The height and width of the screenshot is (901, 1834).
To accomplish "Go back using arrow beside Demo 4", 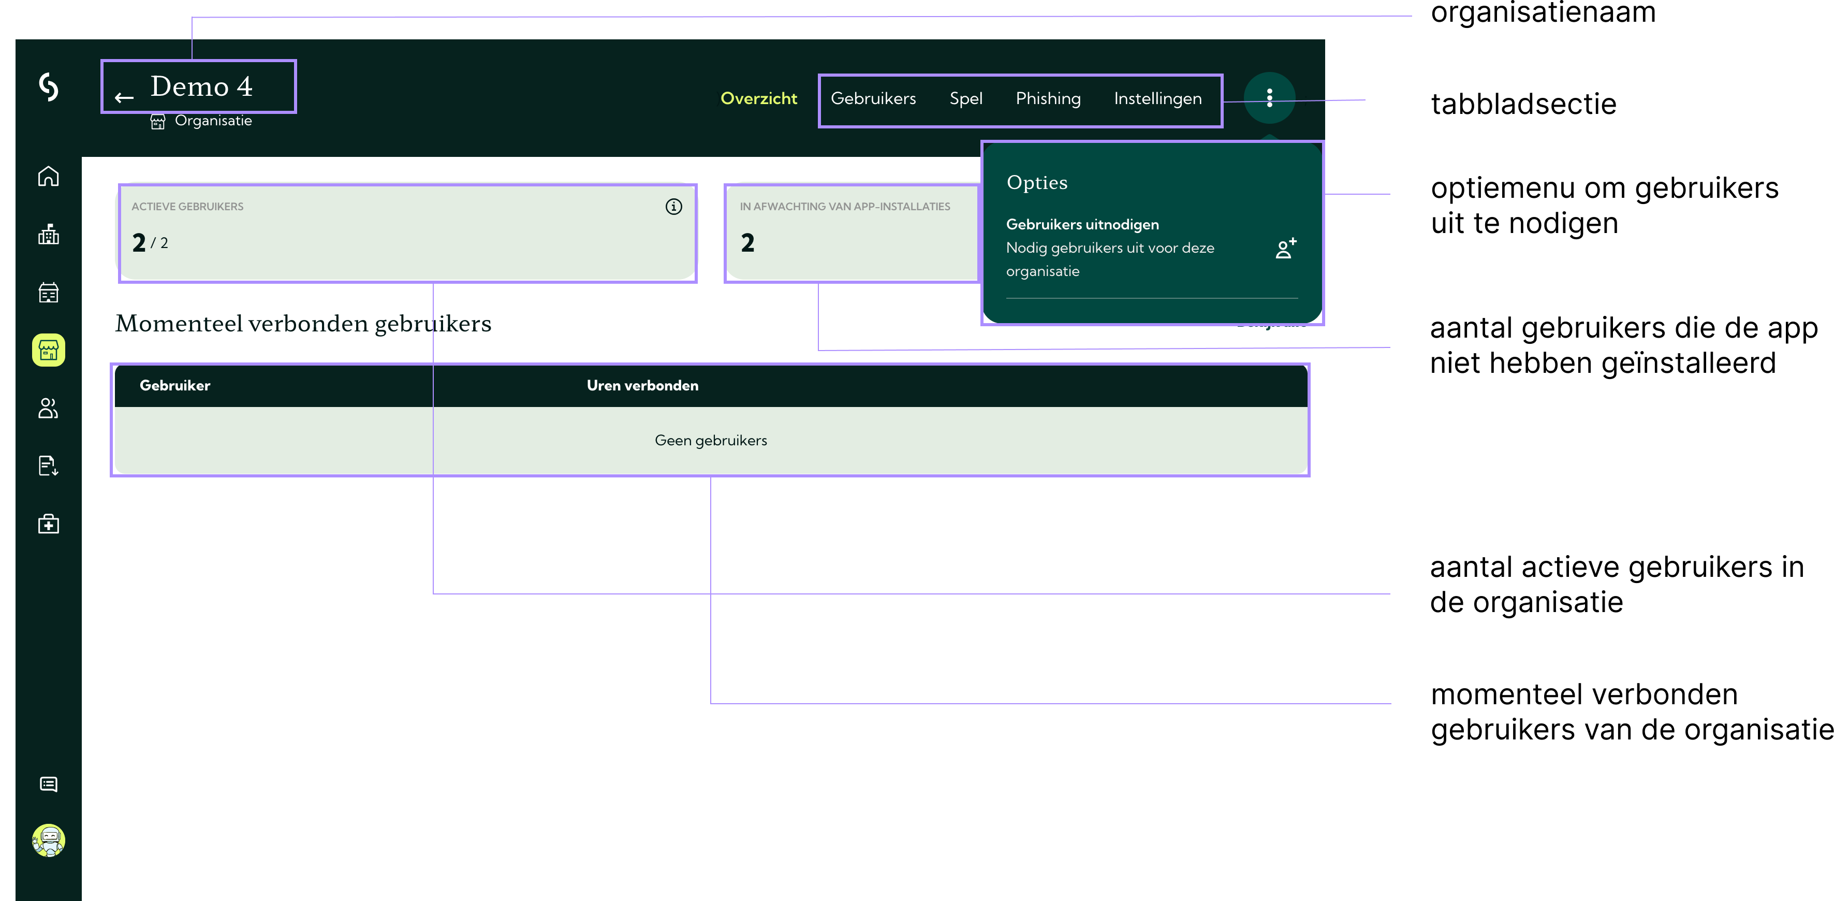I will [125, 97].
